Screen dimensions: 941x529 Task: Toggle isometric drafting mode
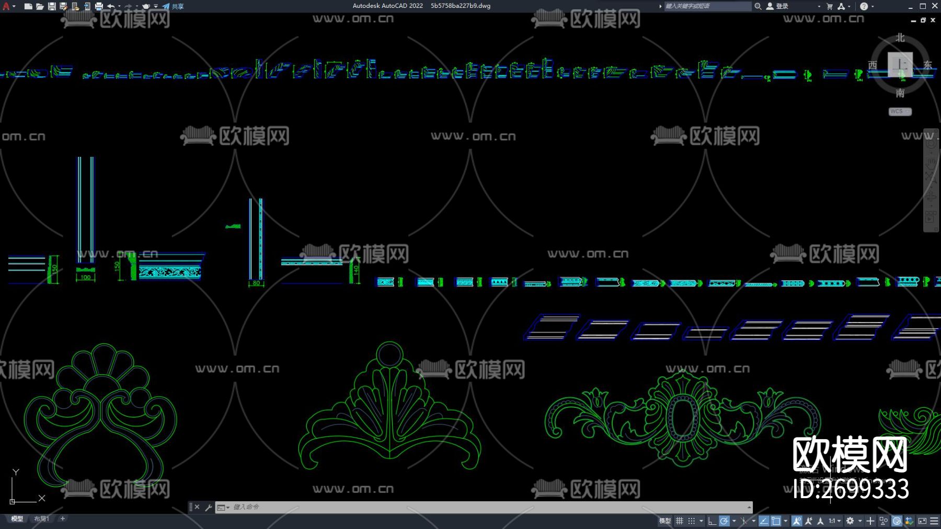coord(744,521)
